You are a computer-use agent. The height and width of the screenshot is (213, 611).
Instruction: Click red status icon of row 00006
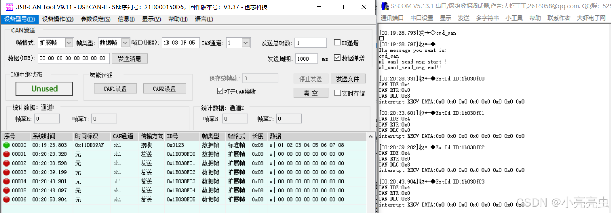pos(6,199)
